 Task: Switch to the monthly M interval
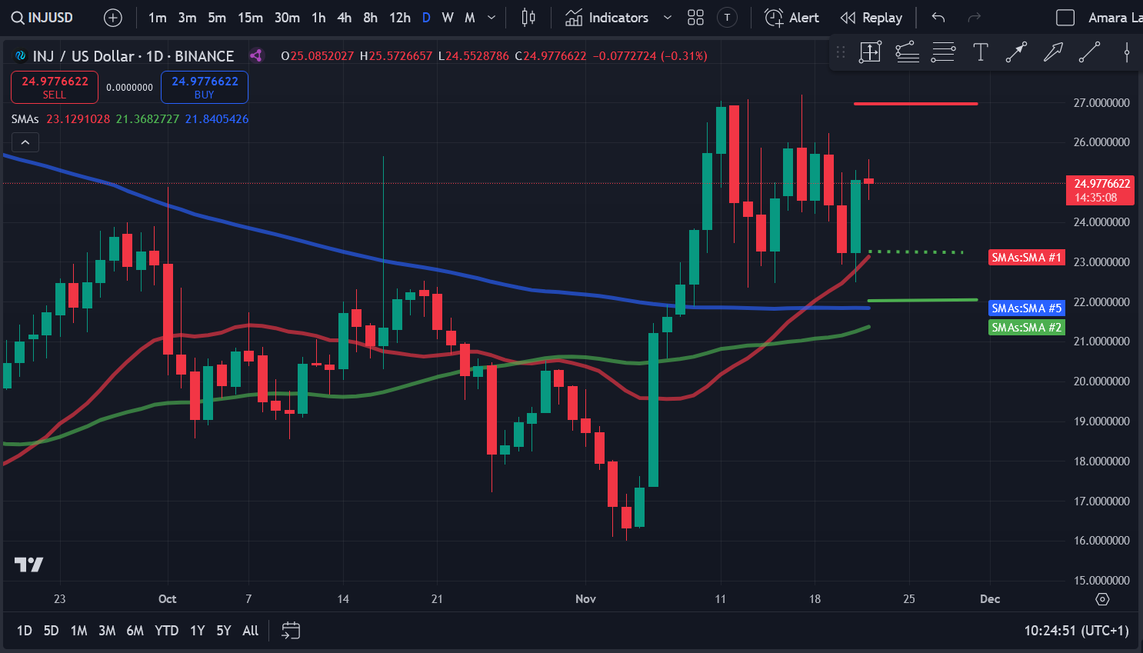click(470, 18)
